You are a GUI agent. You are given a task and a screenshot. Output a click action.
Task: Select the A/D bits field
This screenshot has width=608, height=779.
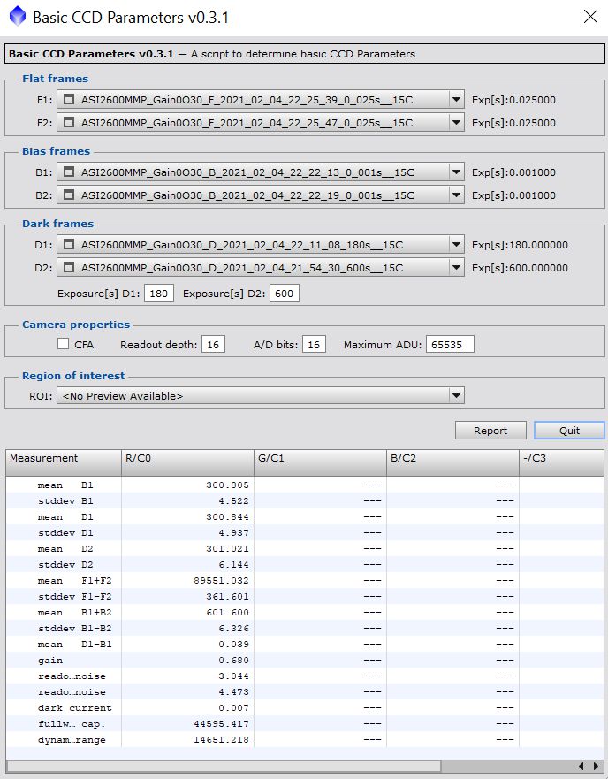click(x=313, y=344)
